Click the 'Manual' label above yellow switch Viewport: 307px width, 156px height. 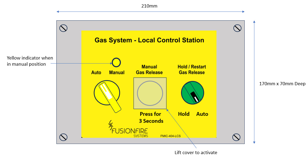[117, 73]
